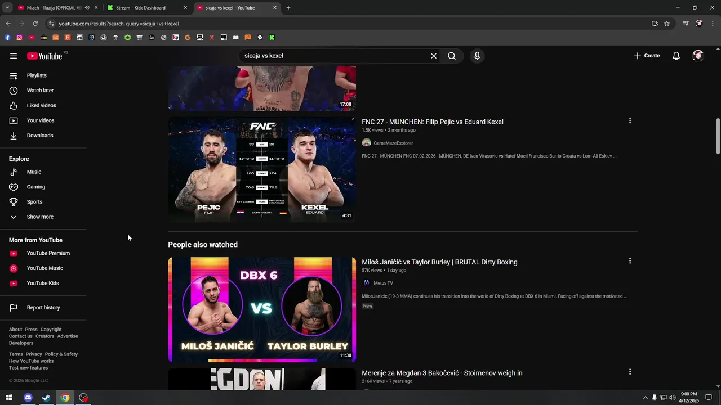This screenshot has width=721, height=405.
Task: Reload the current page
Action: [35, 24]
